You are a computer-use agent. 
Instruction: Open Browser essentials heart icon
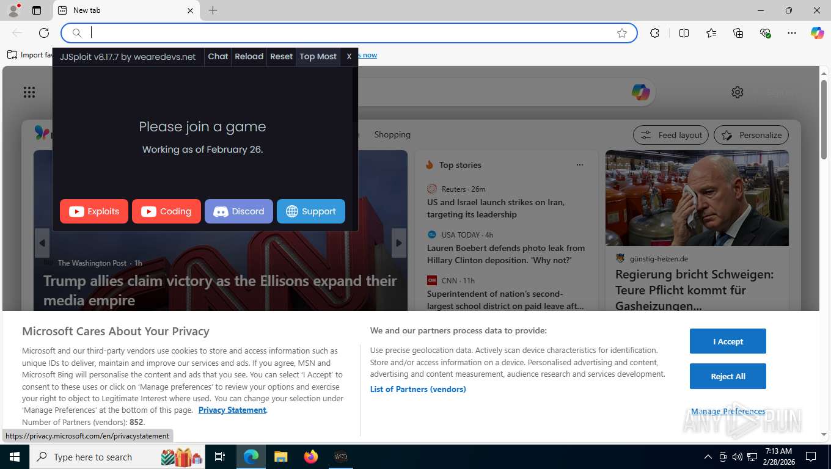coord(765,33)
